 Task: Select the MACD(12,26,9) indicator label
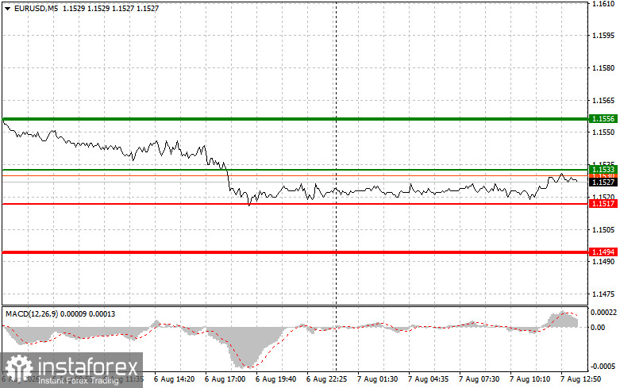click(x=32, y=313)
